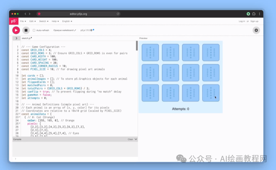This screenshot has height=170, width=276.
Task: Click the Log in link
Action: (x=242, y=21)
